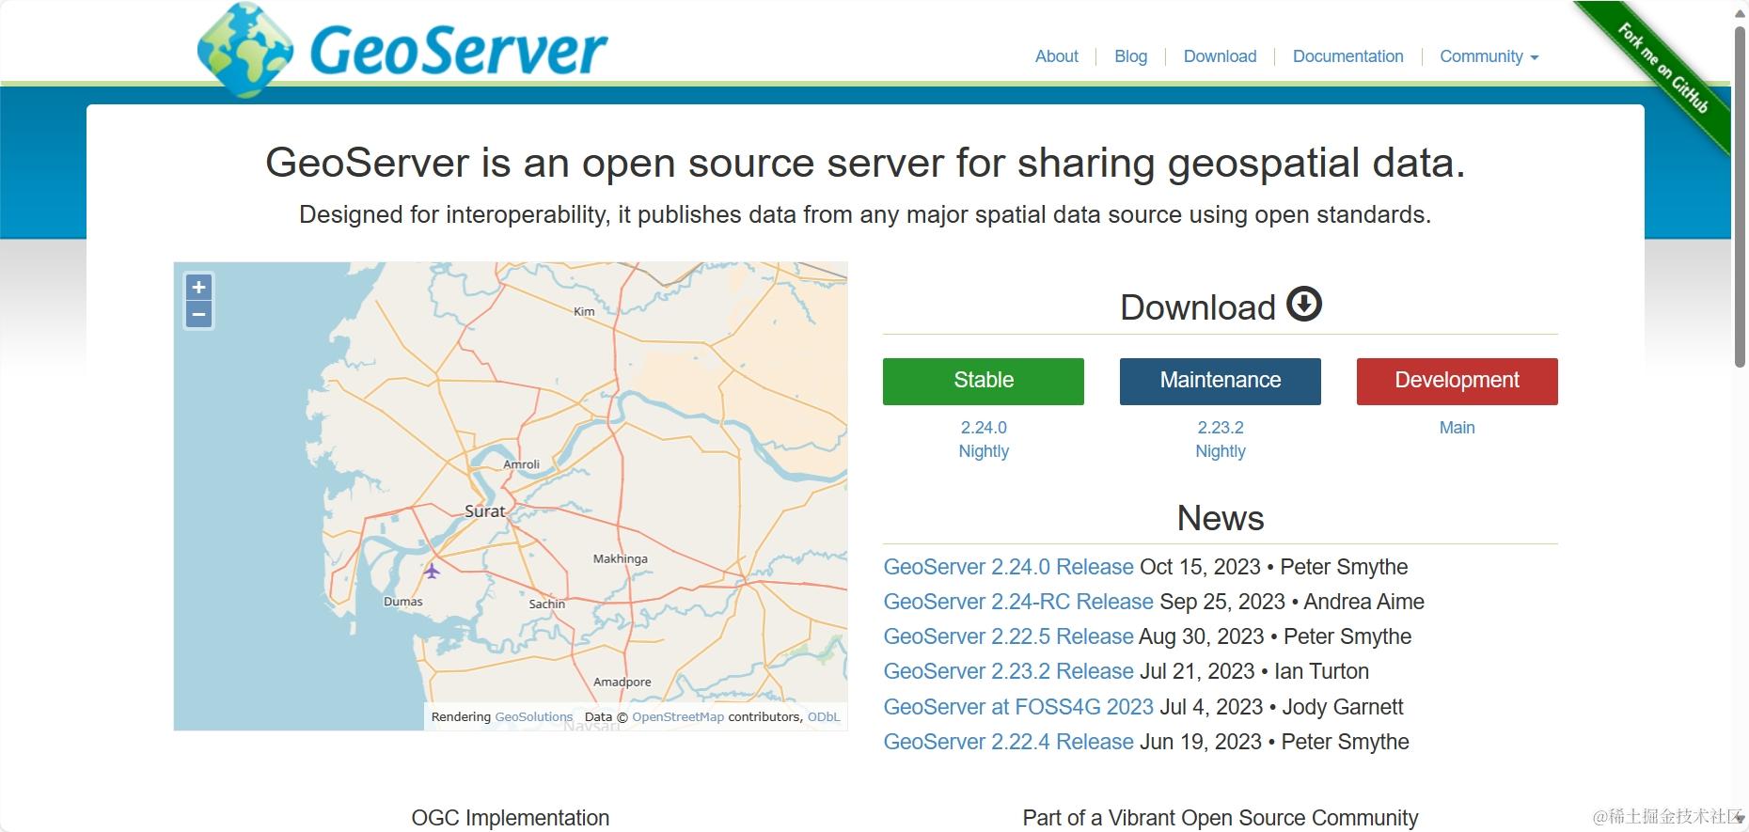Open GeoServer 2.22.5 Release news

coord(1008,636)
